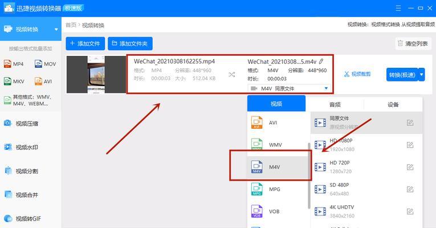Click the format list vertical scrollbar

[x=309, y=176]
